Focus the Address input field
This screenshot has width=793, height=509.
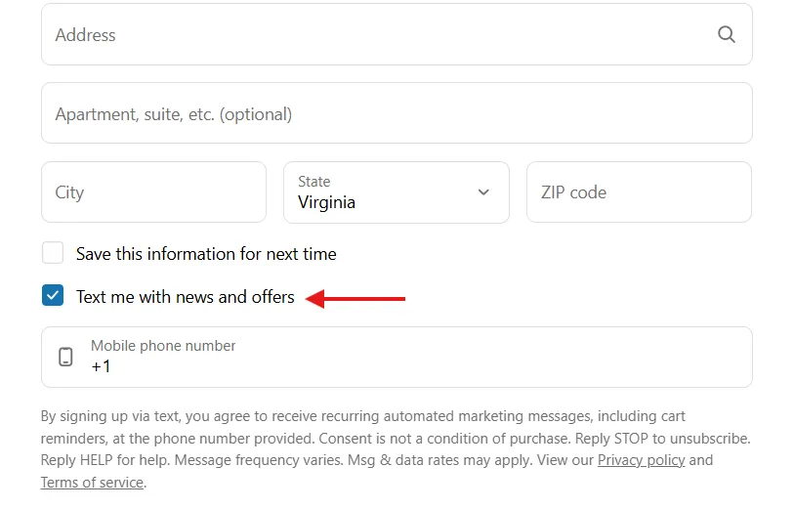coord(396,34)
